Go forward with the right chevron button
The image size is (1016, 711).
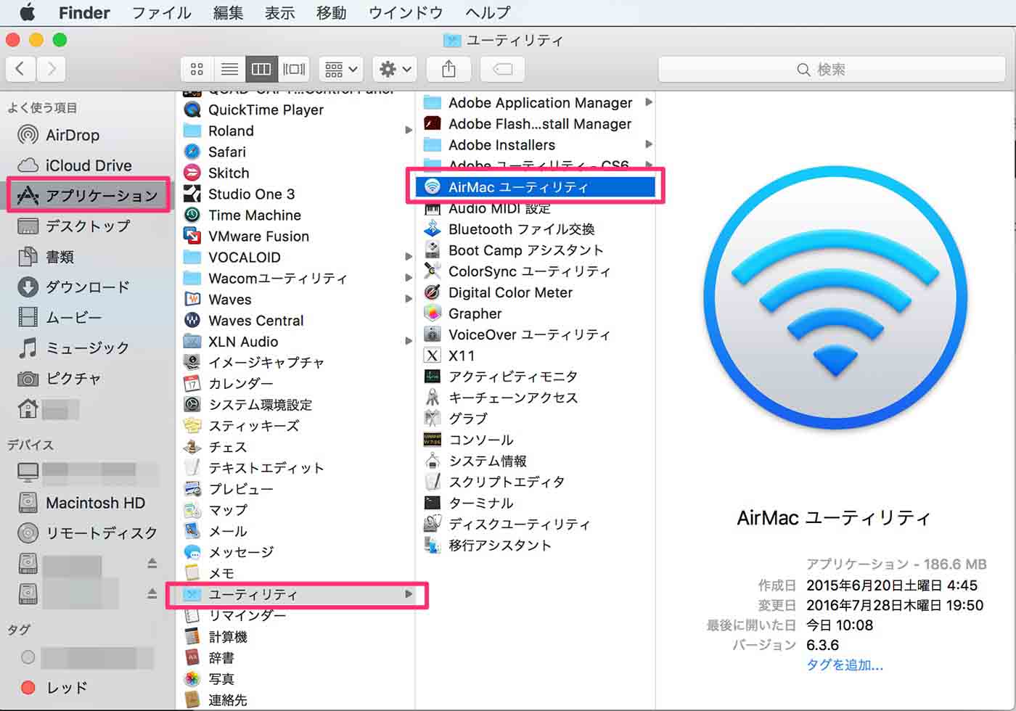click(x=51, y=69)
